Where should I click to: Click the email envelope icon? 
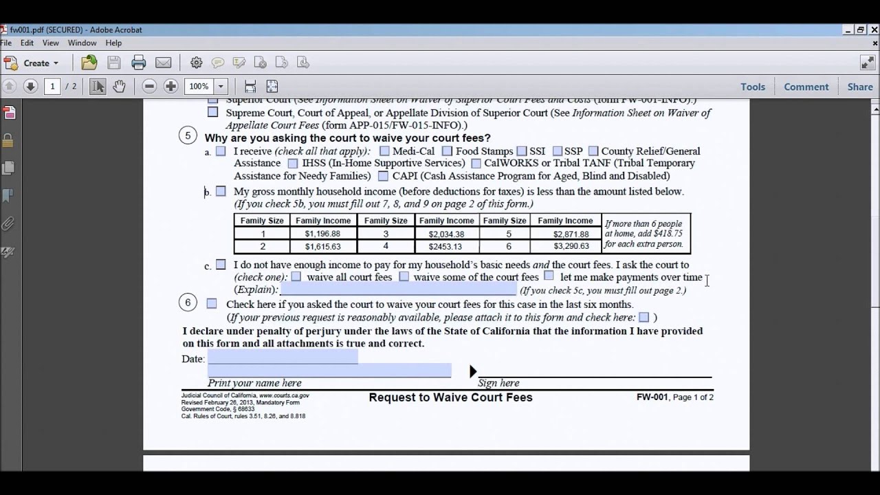[x=164, y=63]
